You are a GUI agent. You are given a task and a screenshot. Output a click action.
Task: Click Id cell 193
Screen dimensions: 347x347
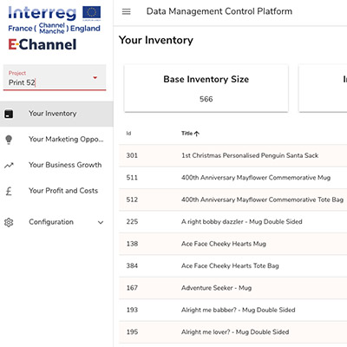click(x=132, y=310)
